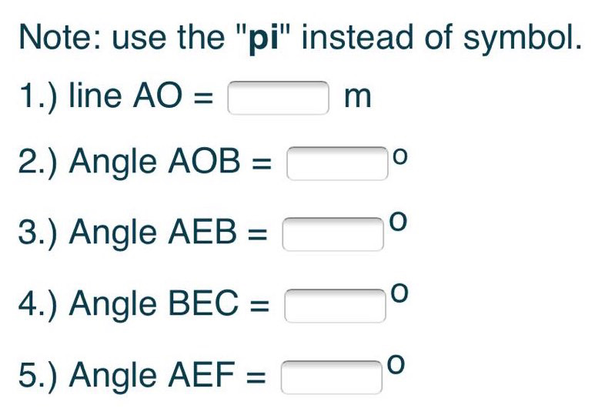This screenshot has height=415, width=595.
Task: Click the Angle BEC answer field
Action: (335, 306)
